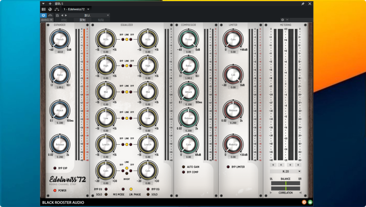Viewport: 366px width, 207px height.
Task: Open the channel routing icon
Action: [57, 9]
